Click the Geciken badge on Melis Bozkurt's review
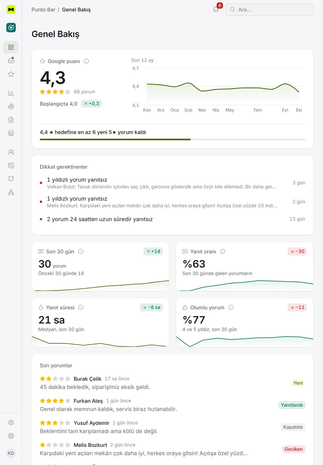The image size is (323, 465). point(294,449)
